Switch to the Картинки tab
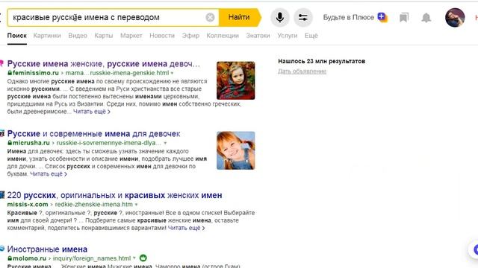 [x=47, y=36]
